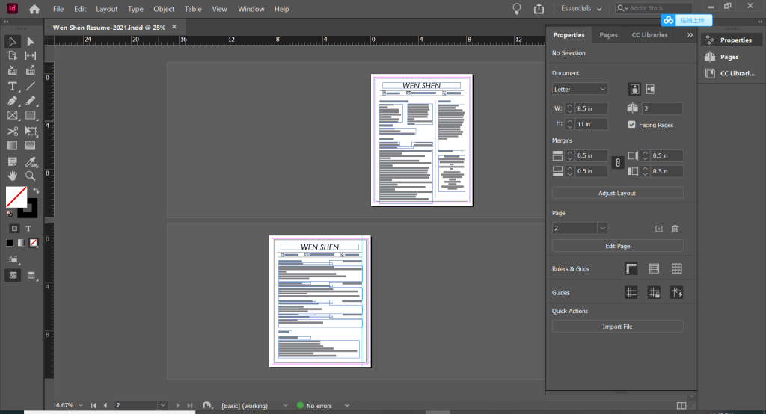Choose the Zoom tool magnifier
This screenshot has height=414, width=766.
tap(31, 176)
